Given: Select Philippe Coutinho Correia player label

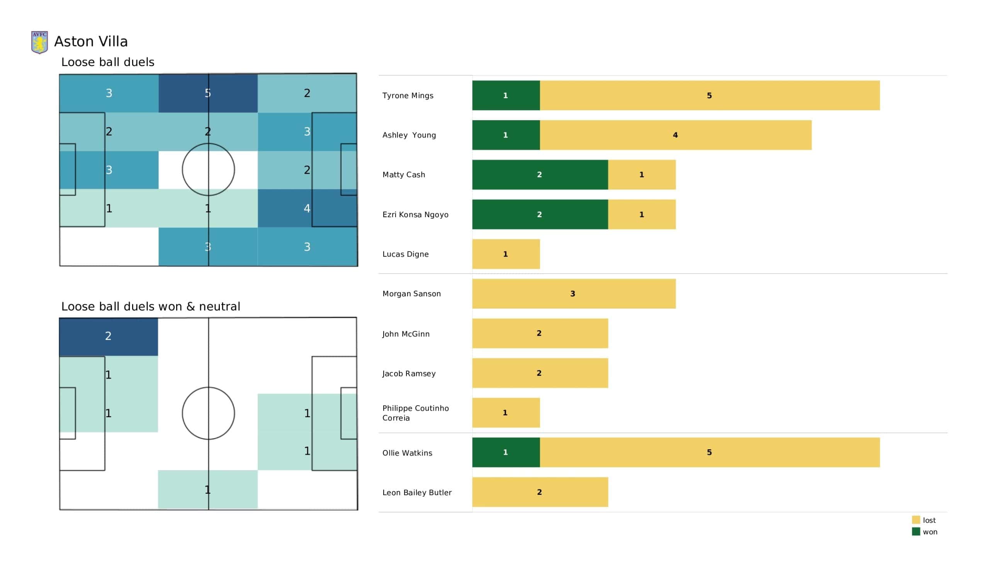Looking at the screenshot, I should pyautogui.click(x=416, y=413).
